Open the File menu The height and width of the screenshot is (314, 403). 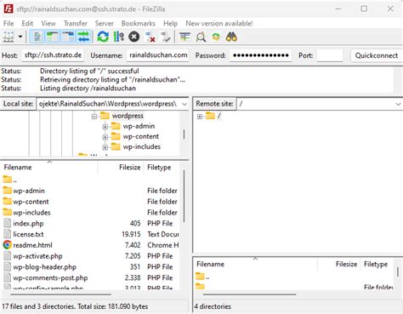click(9, 23)
